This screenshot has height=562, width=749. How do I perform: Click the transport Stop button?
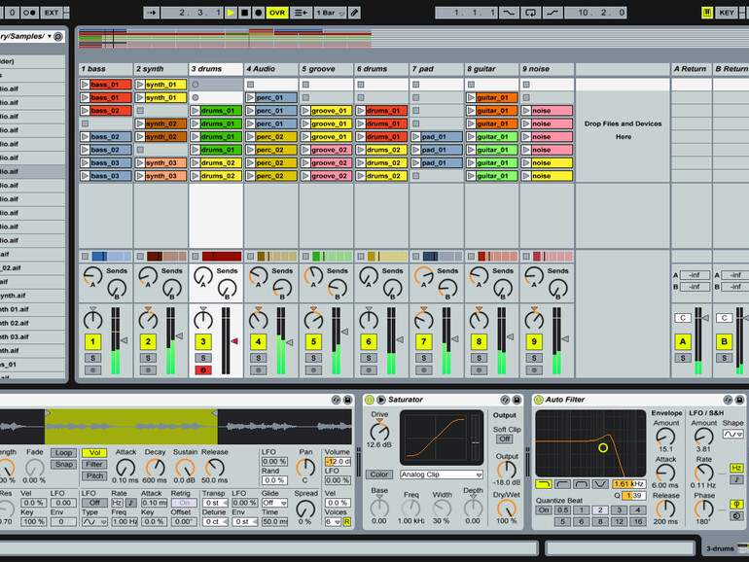[245, 13]
